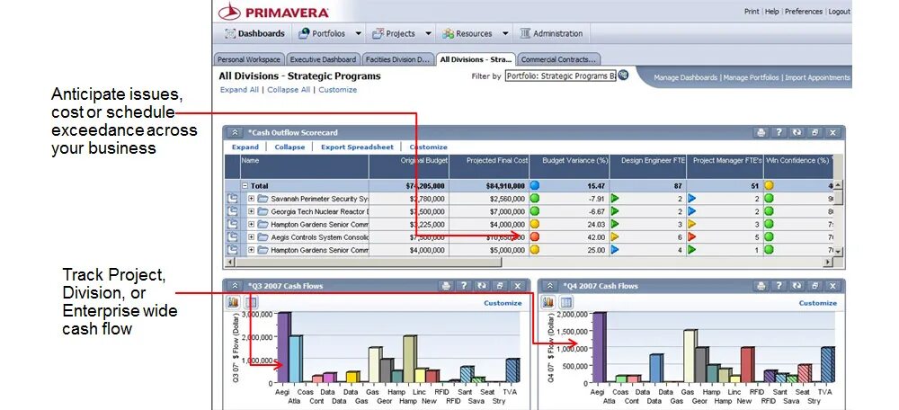This screenshot has height=410, width=899.
Task: Open the Projects menu
Action: point(394,34)
